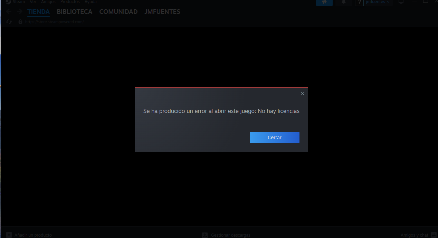Close the error dialog with the X icon
This screenshot has width=438, height=238.
tap(302, 94)
